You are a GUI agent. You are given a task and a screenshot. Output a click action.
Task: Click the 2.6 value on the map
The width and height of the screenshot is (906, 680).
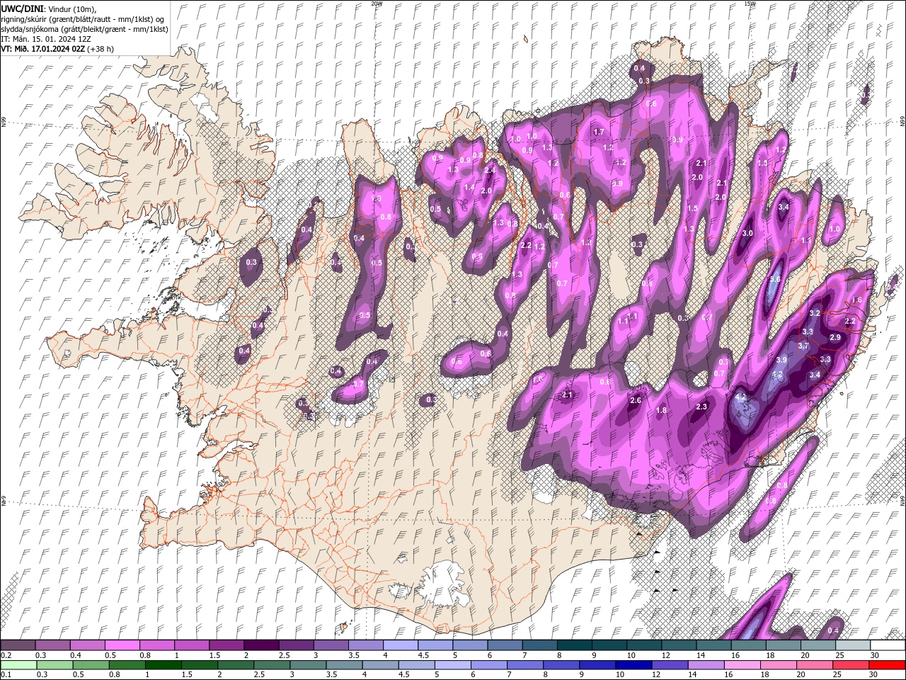[635, 400]
